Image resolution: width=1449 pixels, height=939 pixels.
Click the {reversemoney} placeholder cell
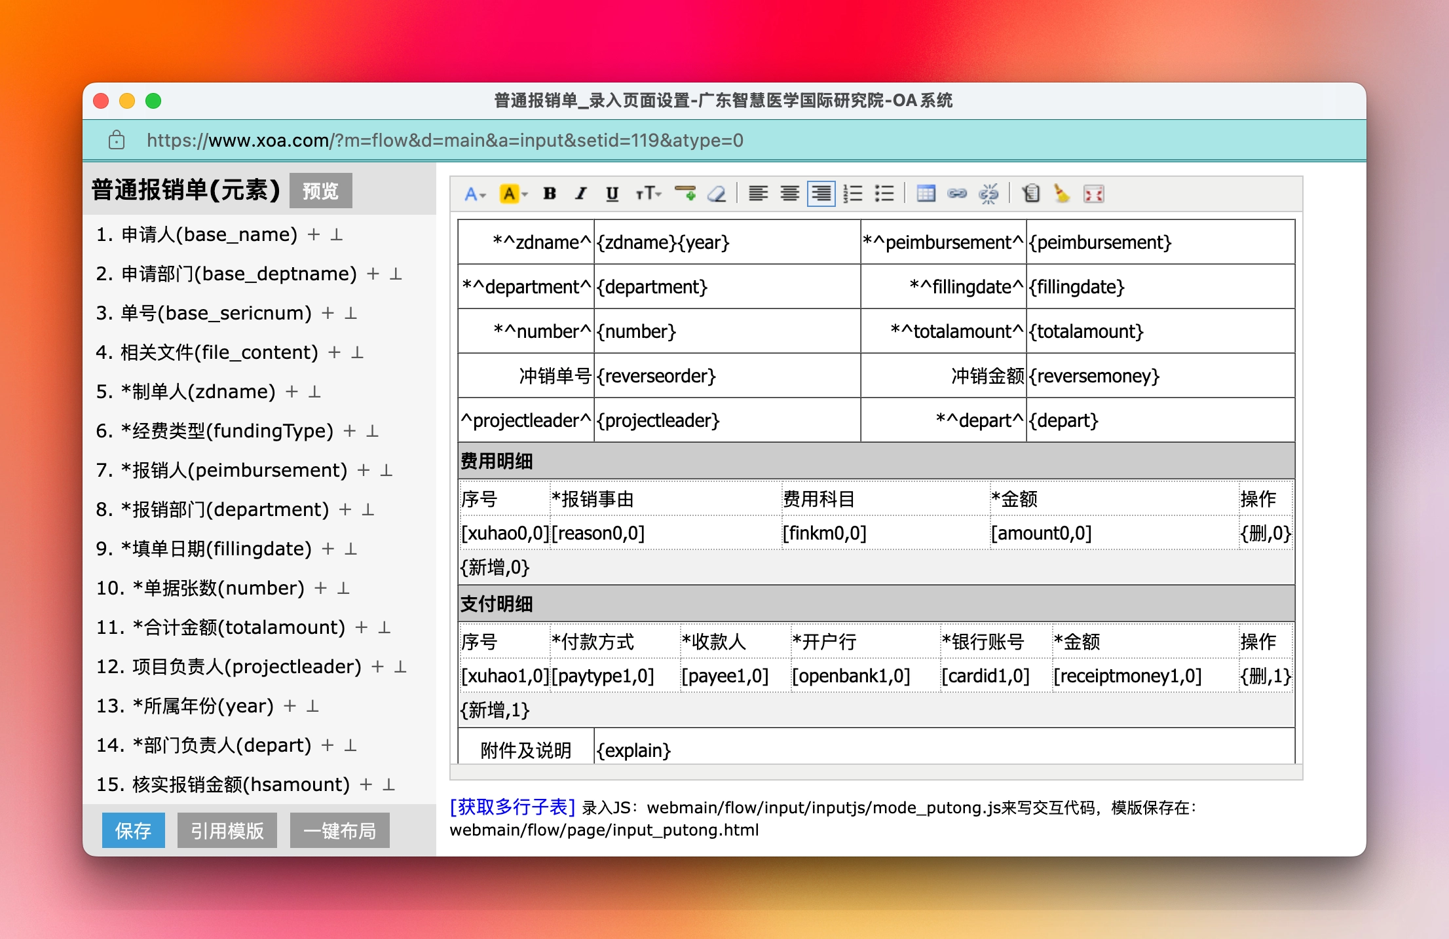tap(1161, 376)
